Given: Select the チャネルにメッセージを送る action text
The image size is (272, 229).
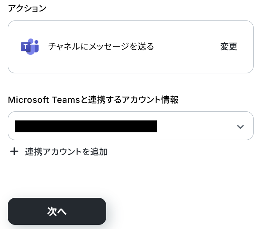Looking at the screenshot, I should 101,46.
